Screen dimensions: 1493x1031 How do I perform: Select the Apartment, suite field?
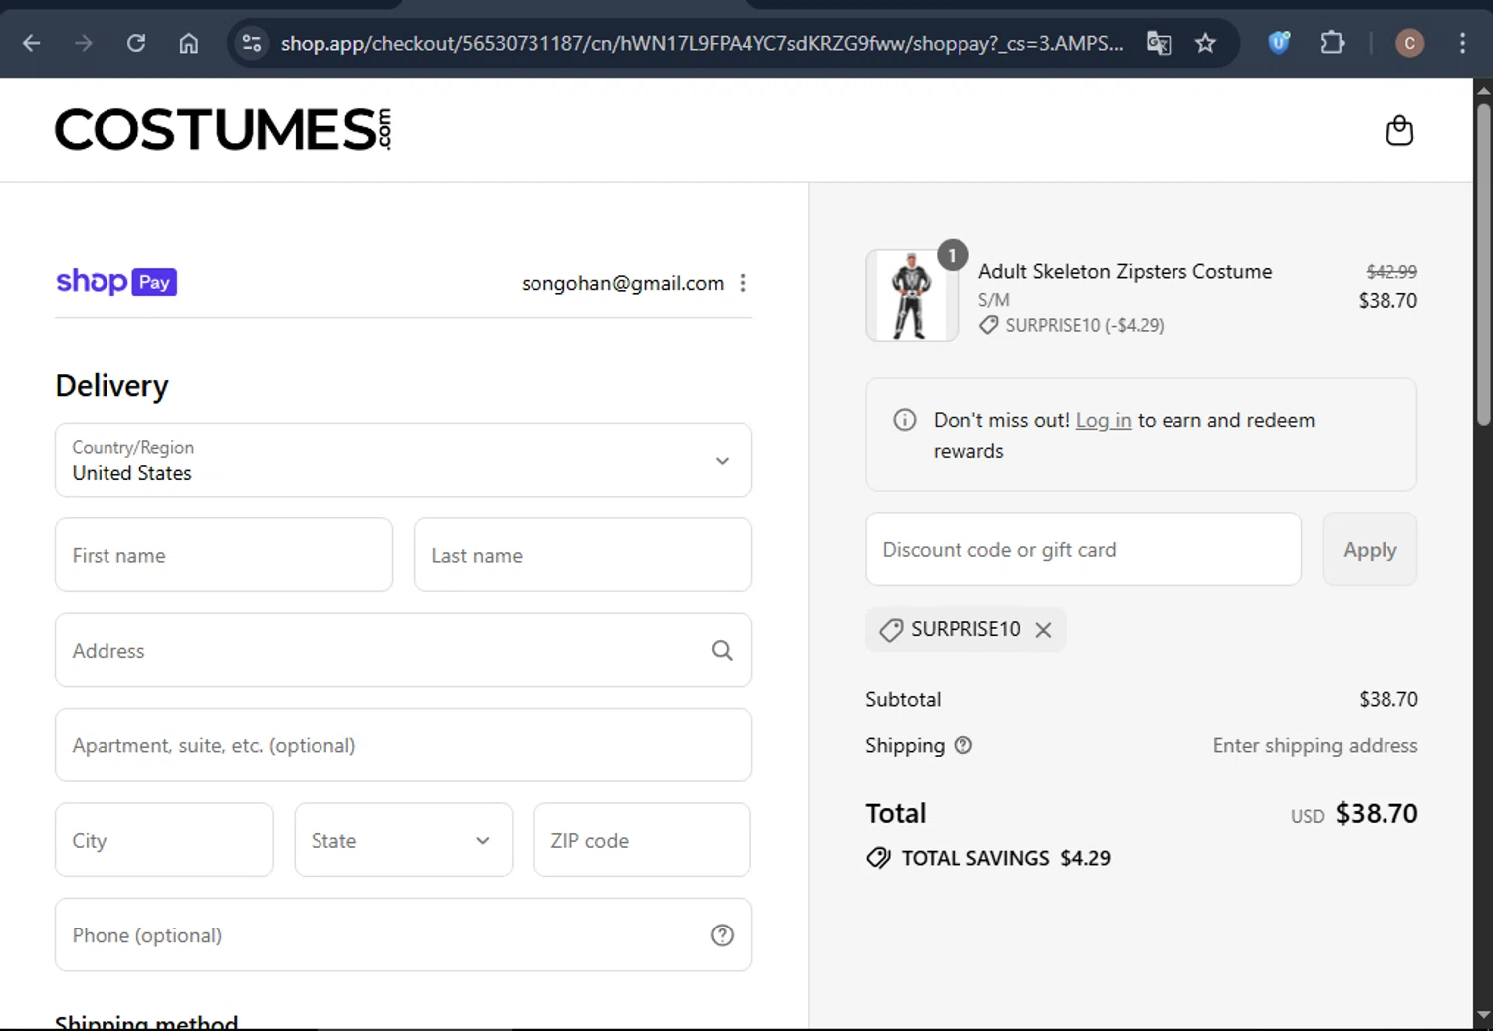(x=403, y=745)
